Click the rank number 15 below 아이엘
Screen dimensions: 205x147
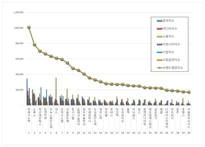pos(106,132)
